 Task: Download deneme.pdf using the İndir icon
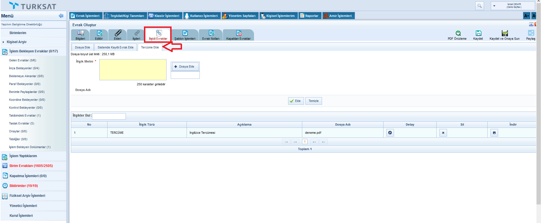(494, 133)
